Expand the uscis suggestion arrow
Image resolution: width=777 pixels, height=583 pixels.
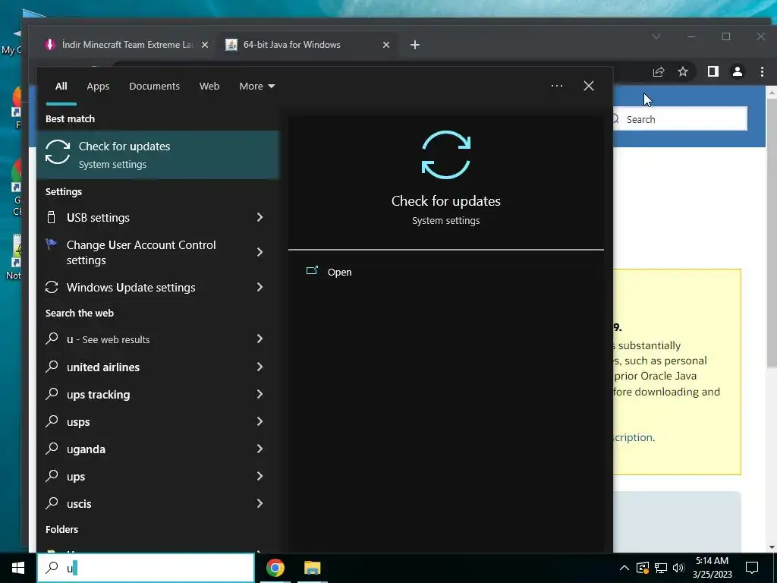(x=260, y=504)
